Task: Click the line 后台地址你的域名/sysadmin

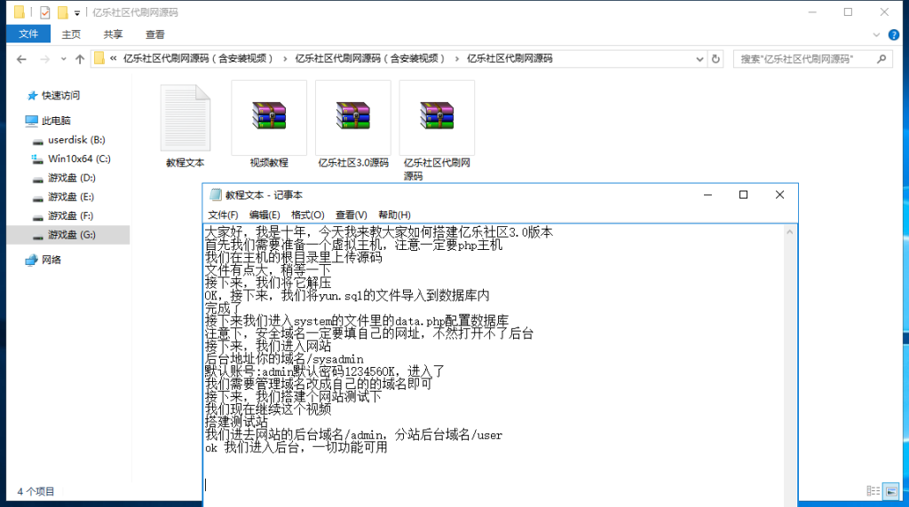Action: (x=284, y=359)
